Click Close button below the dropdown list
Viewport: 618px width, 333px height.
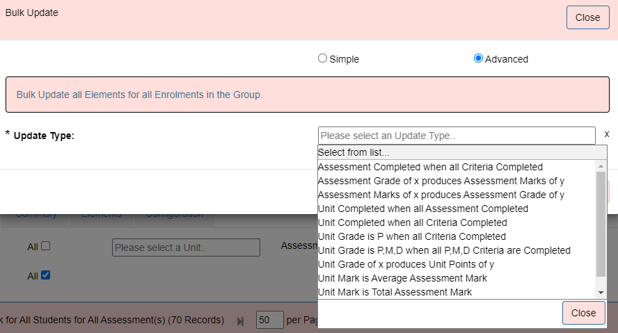click(x=583, y=313)
